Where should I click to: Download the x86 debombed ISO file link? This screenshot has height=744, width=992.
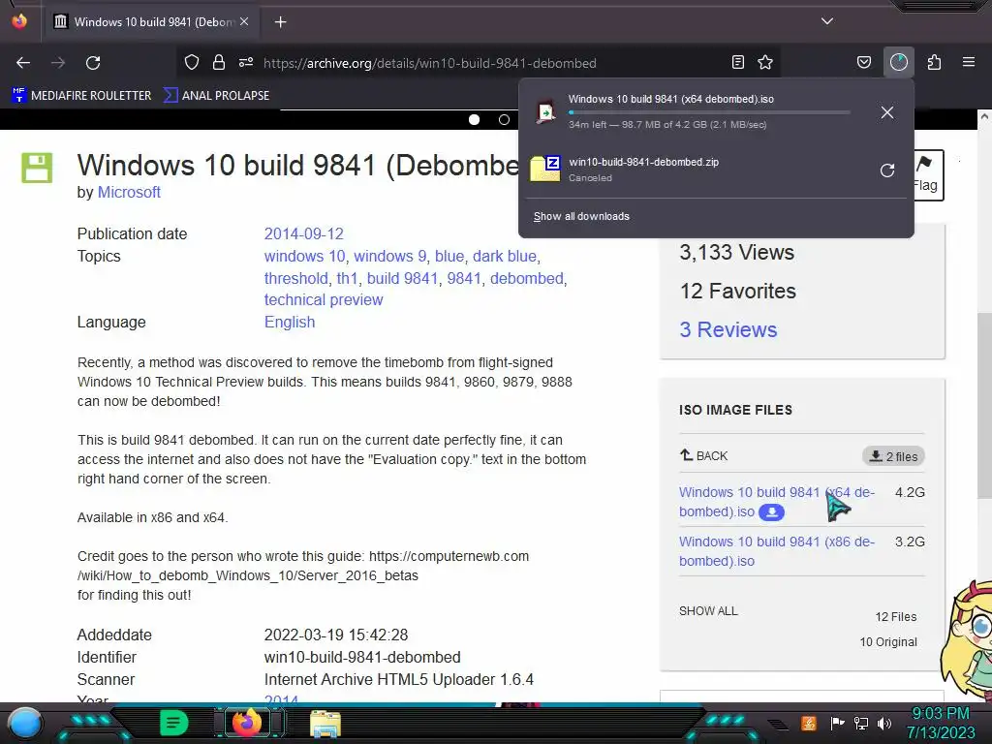click(776, 551)
